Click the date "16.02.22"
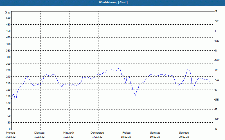The height and width of the screenshot is (140, 225). pyautogui.click(x=68, y=137)
